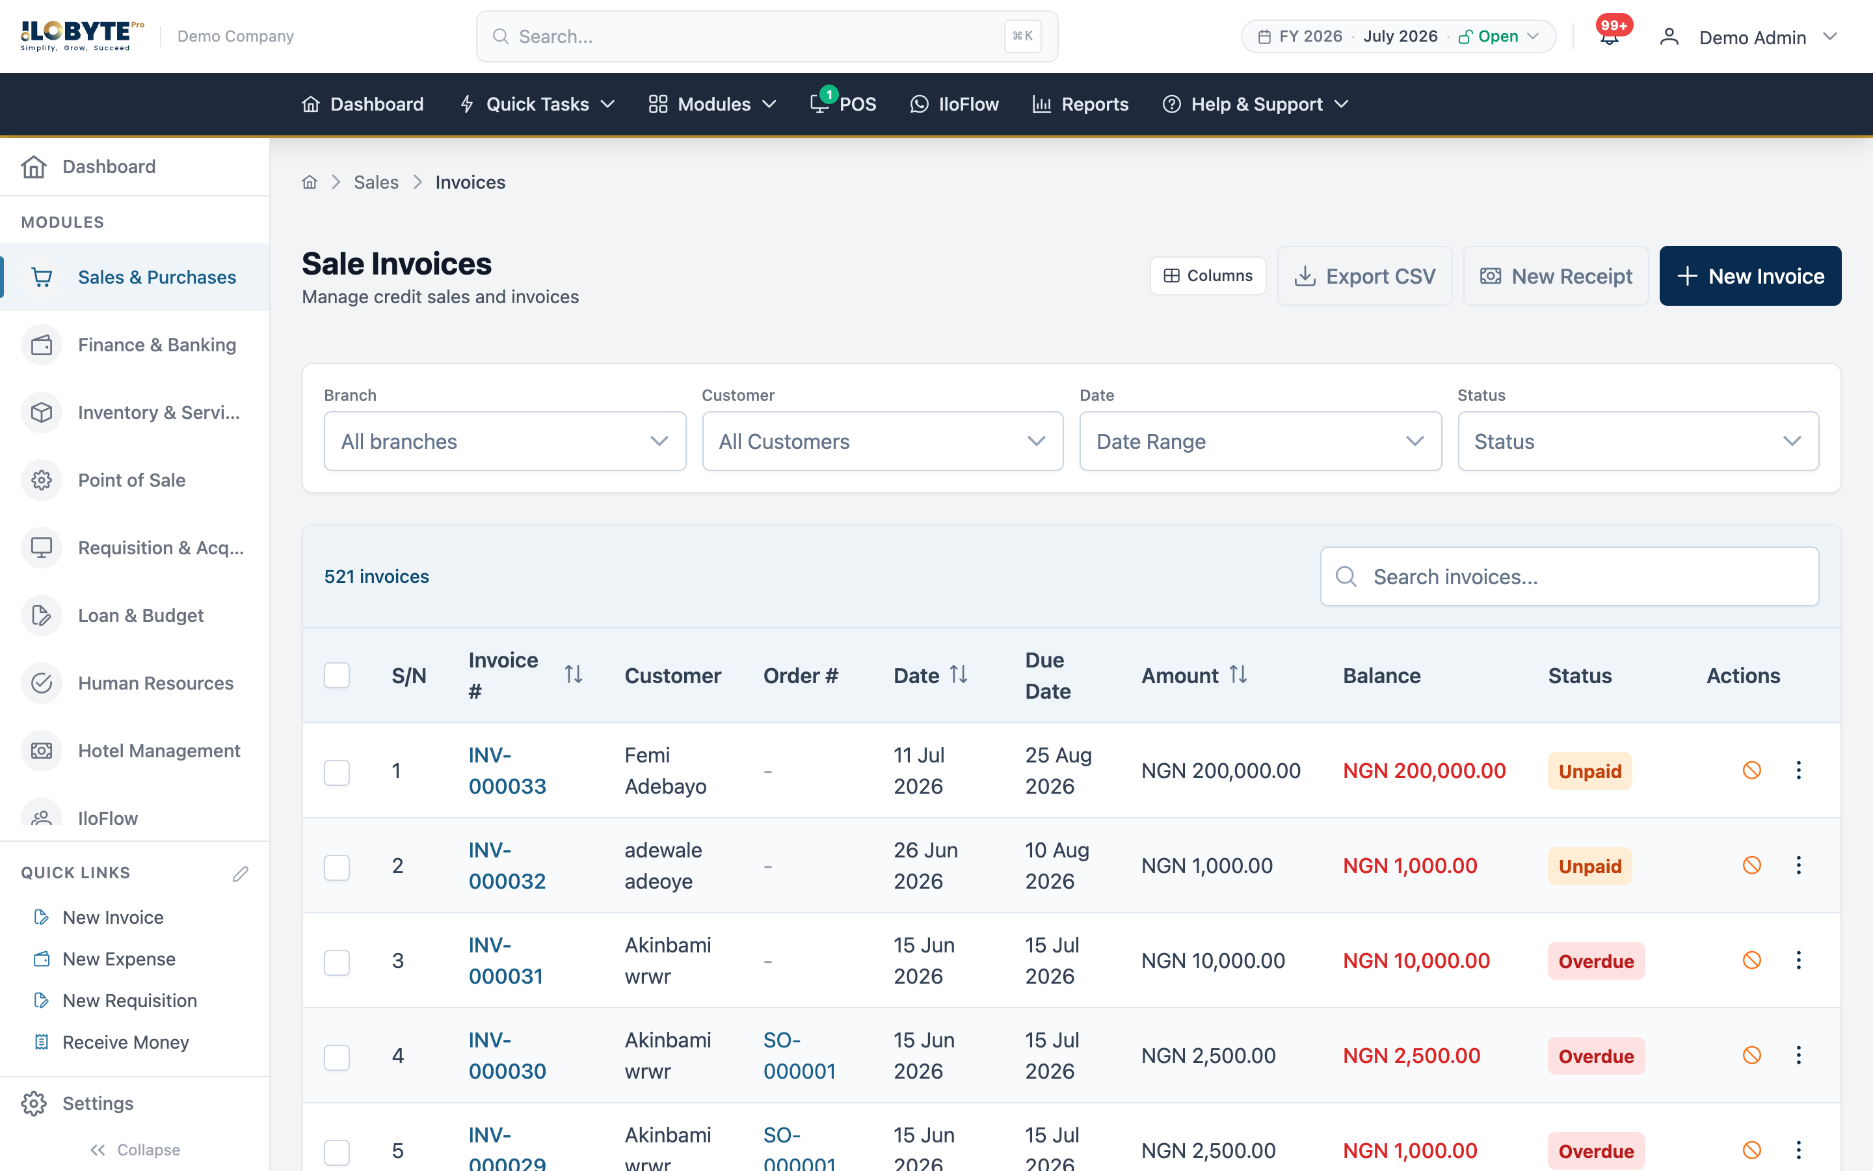This screenshot has height=1171, width=1873.
Task: Sort the table by Amount column arrows
Action: click(1238, 675)
